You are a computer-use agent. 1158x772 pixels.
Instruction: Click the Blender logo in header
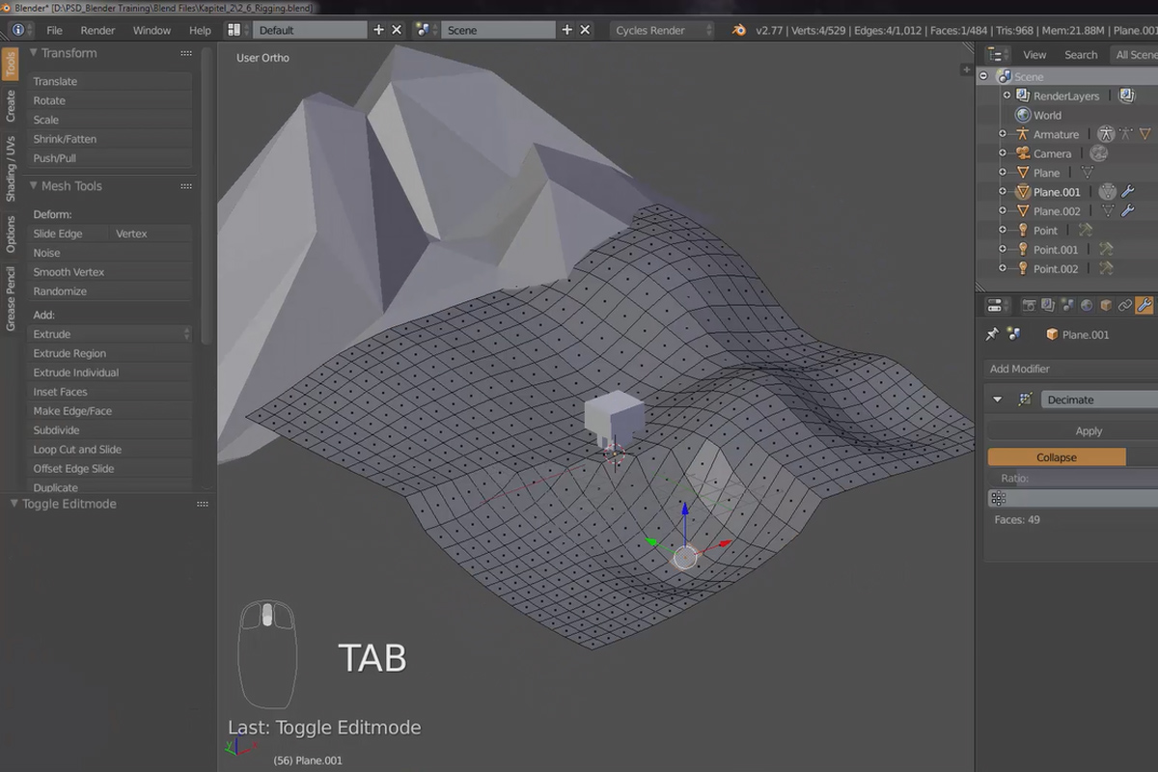pos(738,30)
